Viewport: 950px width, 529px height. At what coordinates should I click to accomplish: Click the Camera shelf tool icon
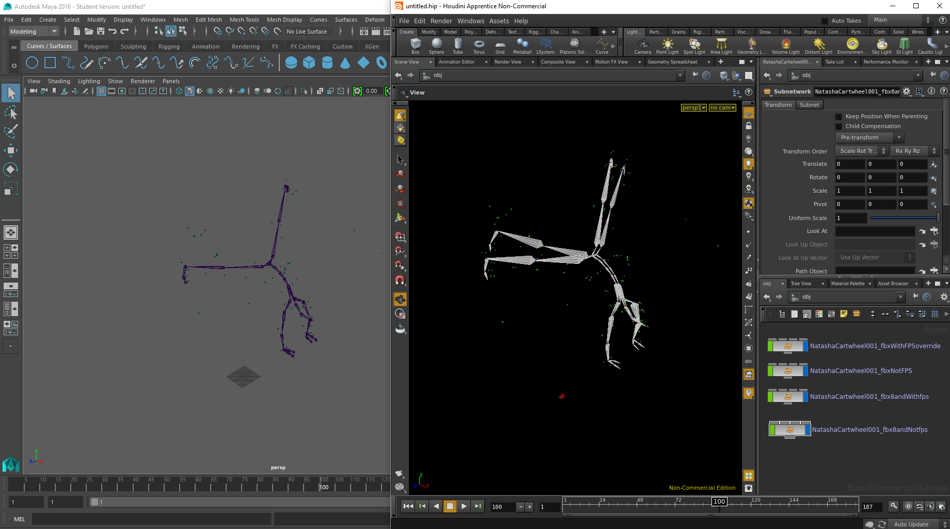click(642, 45)
